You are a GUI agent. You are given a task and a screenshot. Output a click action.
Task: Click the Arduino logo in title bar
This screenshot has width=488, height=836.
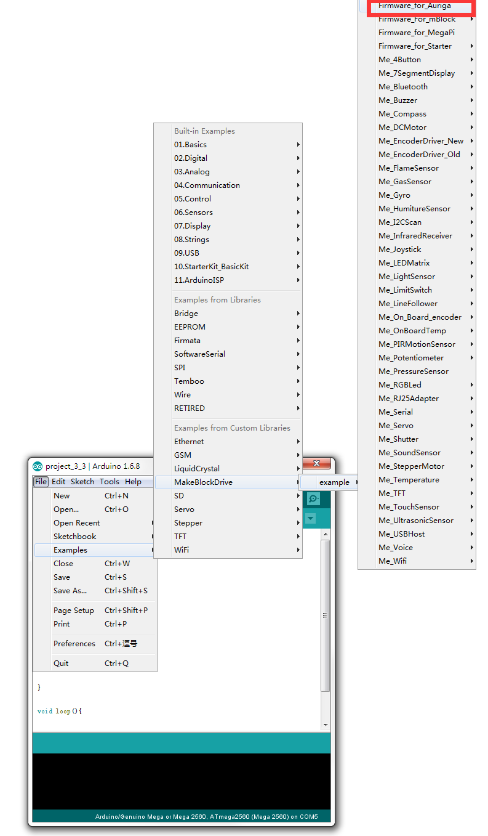[38, 466]
